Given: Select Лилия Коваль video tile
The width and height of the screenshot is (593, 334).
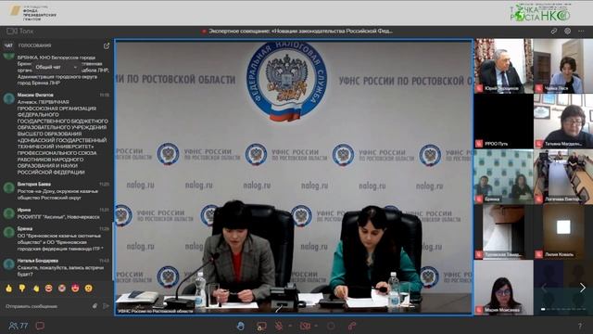Looking at the screenshot, I should point(563,232).
